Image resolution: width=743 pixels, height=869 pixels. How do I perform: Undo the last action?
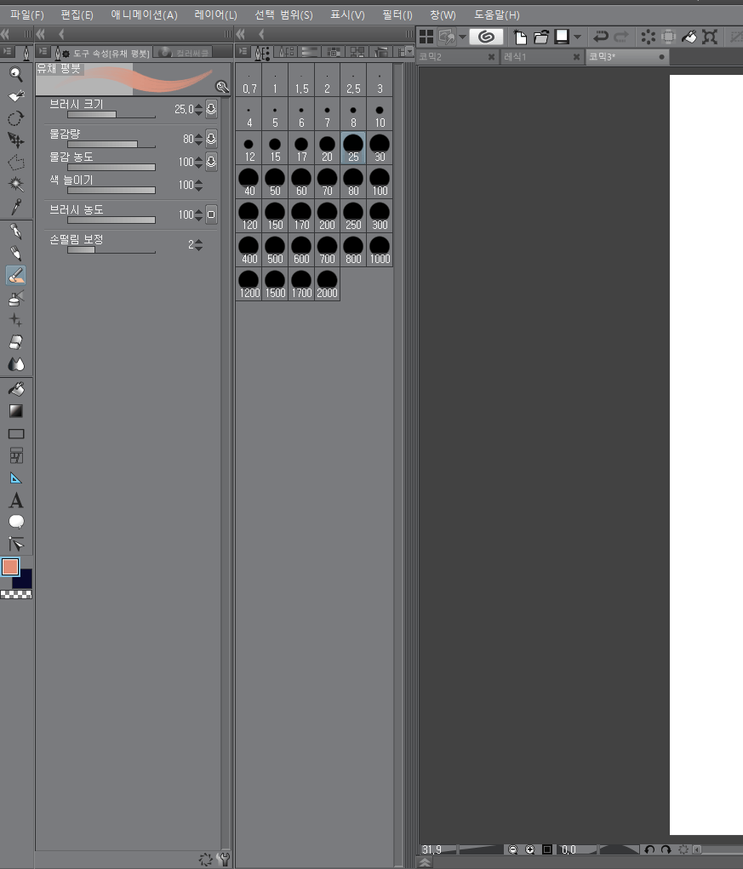point(601,37)
